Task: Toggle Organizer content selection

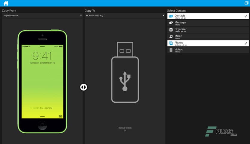Action: [208, 30]
